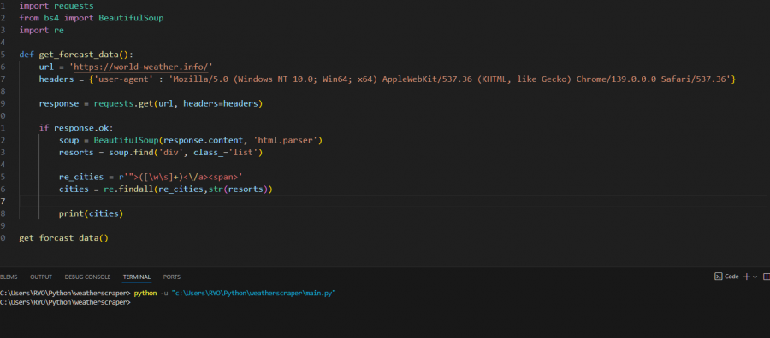Click line number of the headers line
This screenshot has height=338, width=770.
tap(3, 79)
